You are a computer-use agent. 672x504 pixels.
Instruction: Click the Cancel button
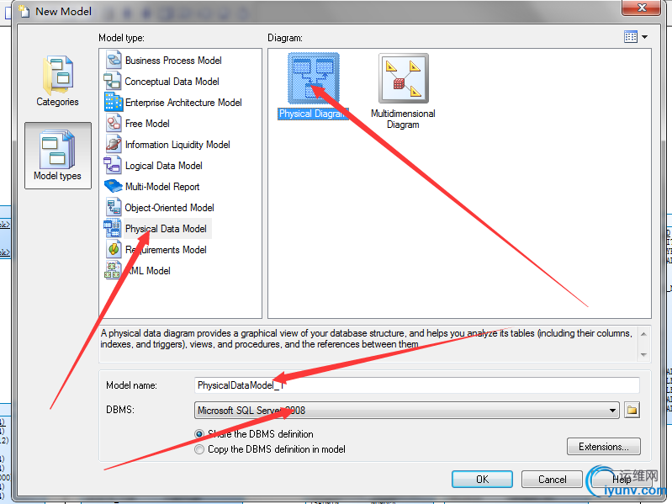(552, 479)
